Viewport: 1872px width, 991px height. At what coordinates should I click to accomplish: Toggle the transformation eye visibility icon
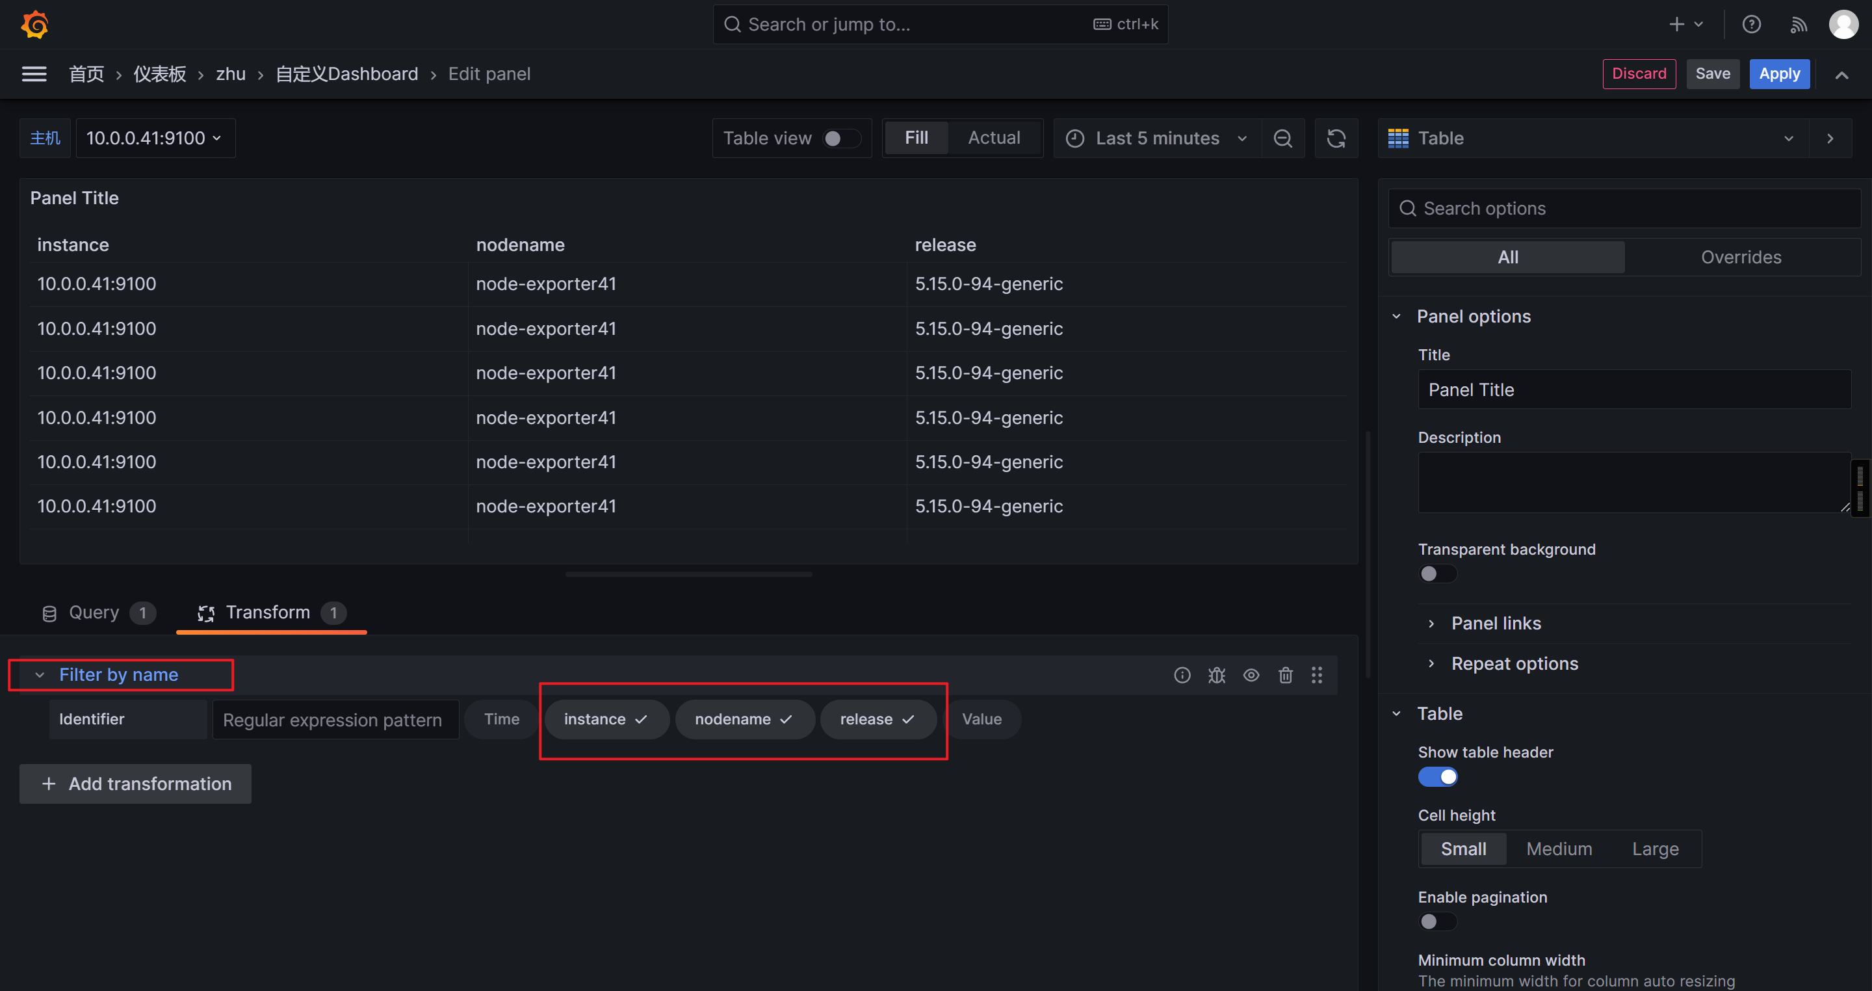pyautogui.click(x=1251, y=676)
